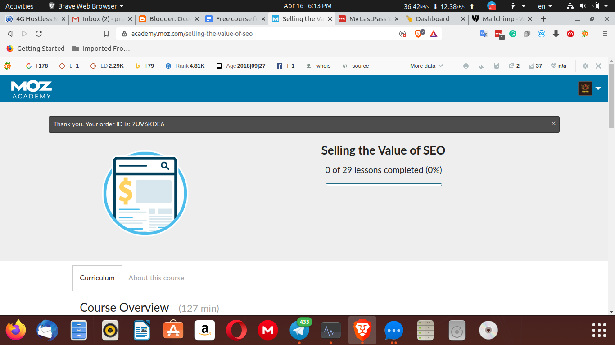Open the Grammarly extension icon
Viewport: 615px width, 345px height.
(513, 34)
